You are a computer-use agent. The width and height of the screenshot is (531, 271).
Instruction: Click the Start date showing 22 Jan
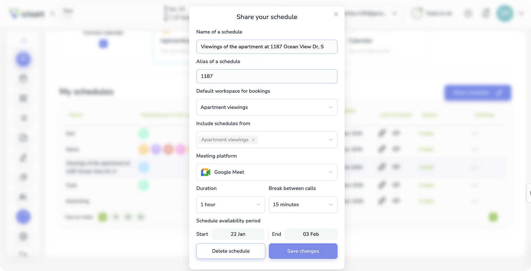tap(238, 234)
